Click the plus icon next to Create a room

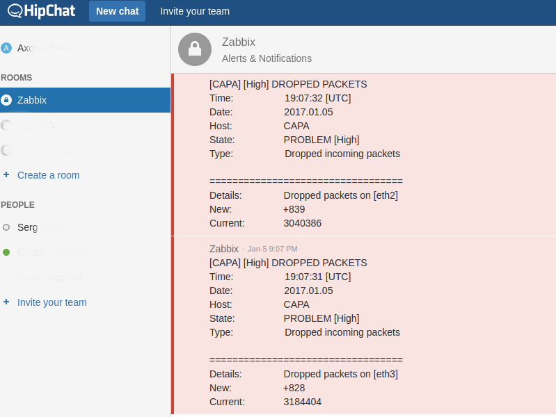6,175
